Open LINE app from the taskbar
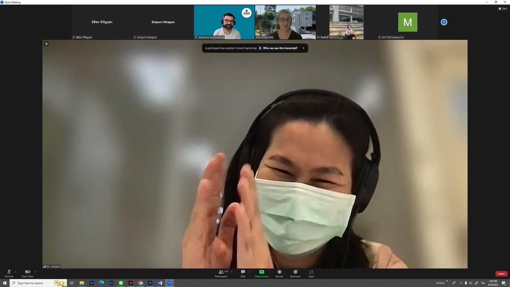Viewport: 510px width, 287px height. tap(121, 283)
